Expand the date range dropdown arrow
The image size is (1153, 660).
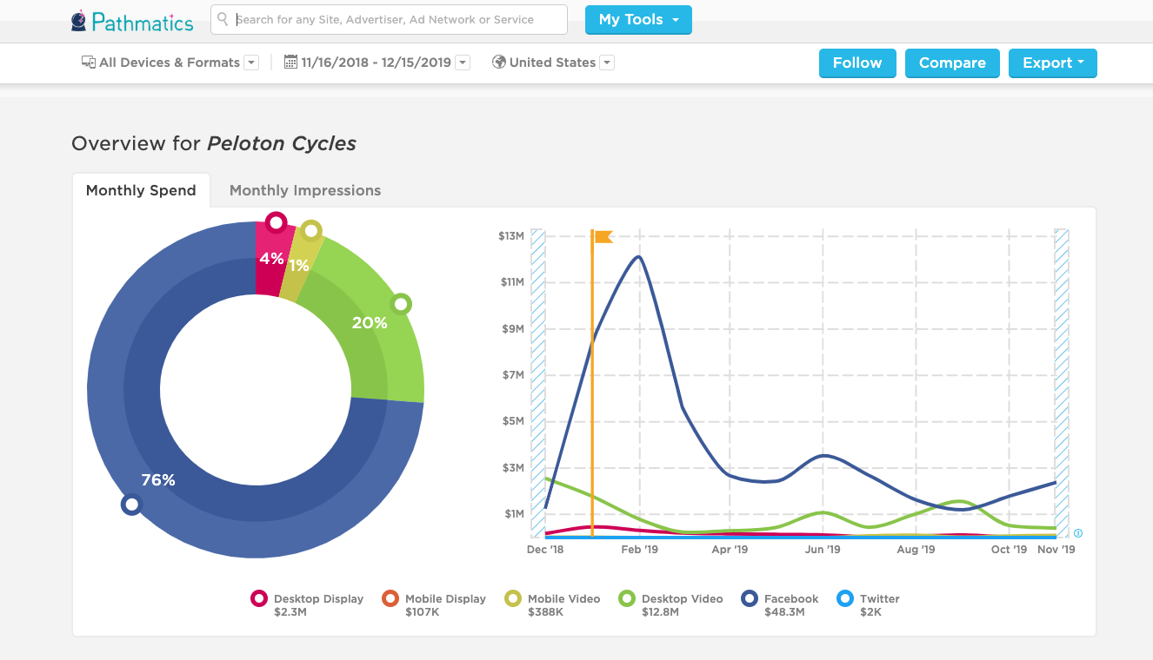coord(463,63)
